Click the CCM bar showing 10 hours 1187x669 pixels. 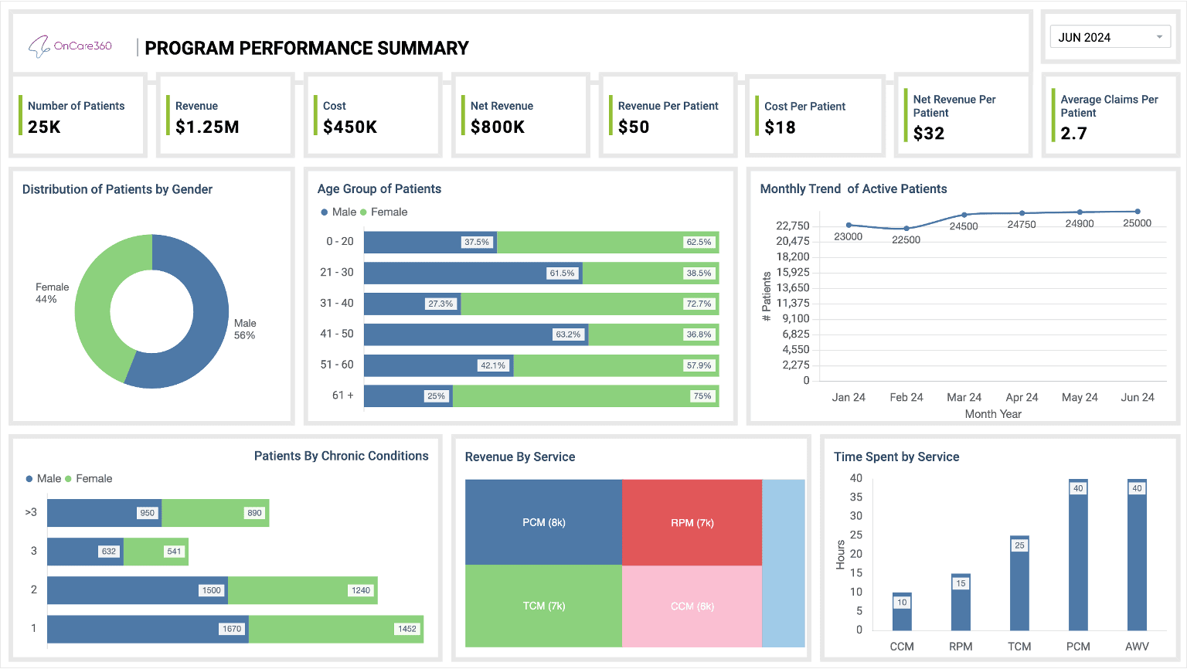[x=902, y=612]
